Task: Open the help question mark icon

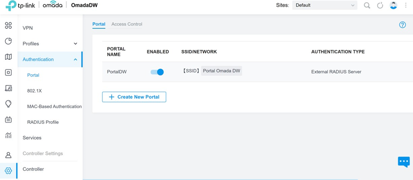Action: click(x=403, y=25)
